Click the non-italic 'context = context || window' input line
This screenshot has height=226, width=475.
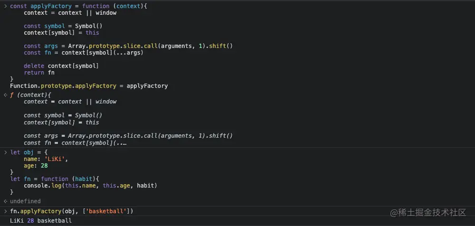[70, 13]
